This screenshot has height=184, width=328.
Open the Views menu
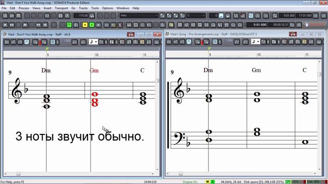(36, 8)
